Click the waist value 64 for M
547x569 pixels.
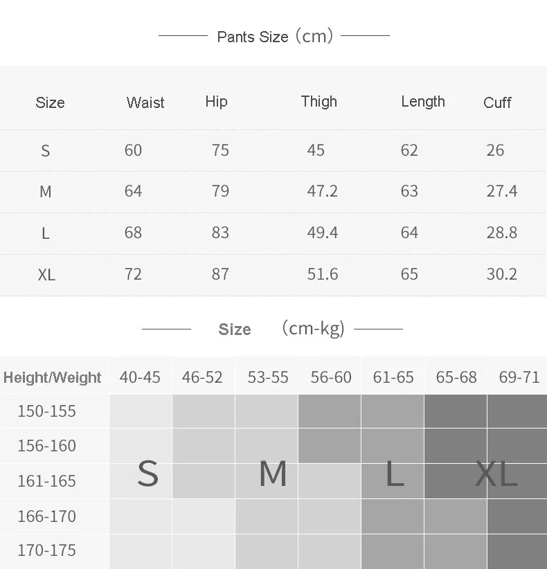pos(133,191)
